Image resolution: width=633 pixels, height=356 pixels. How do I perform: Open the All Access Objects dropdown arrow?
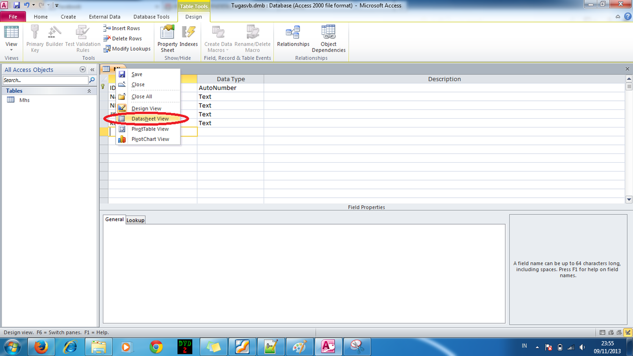83,70
